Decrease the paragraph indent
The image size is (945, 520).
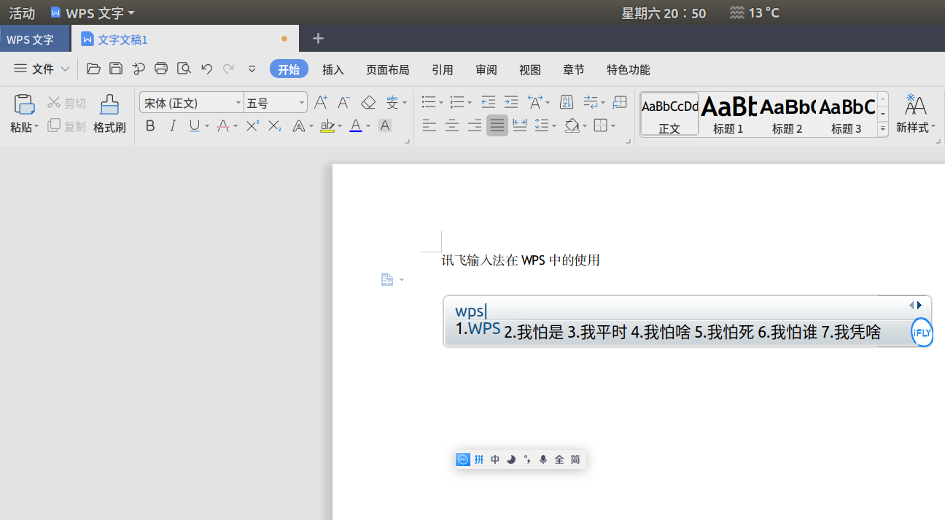coord(489,103)
